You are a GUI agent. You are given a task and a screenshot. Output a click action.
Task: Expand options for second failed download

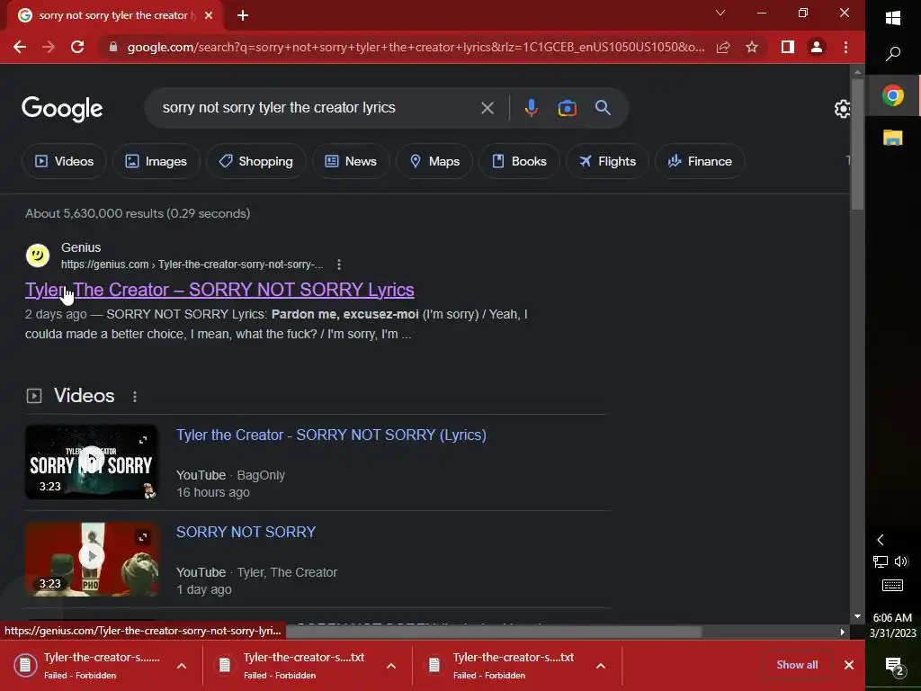coord(391,666)
